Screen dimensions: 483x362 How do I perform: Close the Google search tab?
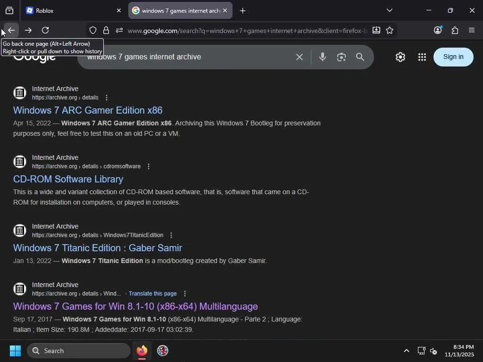click(225, 10)
